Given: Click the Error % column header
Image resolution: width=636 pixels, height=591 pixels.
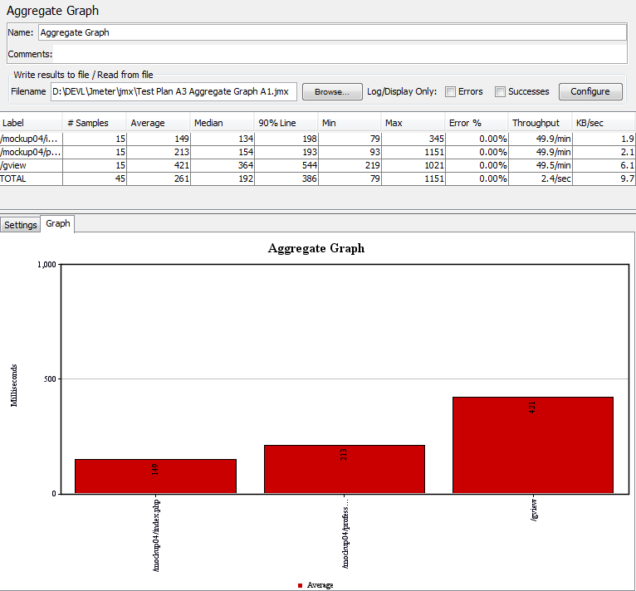Looking at the screenshot, I should [x=476, y=123].
